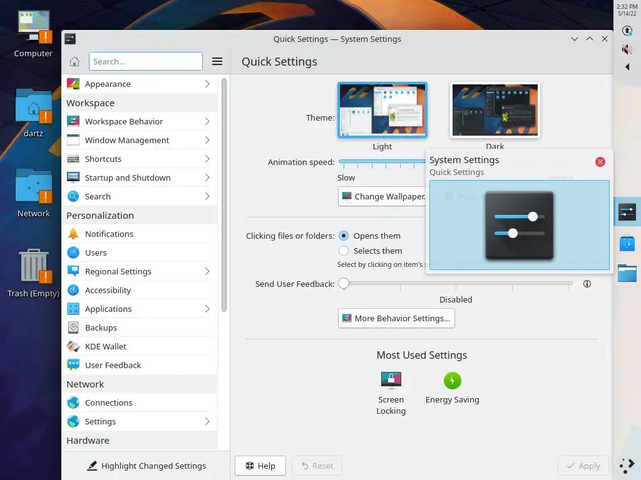Go to settings home via house icon
Image resolution: width=641 pixels, height=480 pixels.
[74, 62]
